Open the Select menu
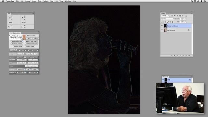 click(45, 1)
